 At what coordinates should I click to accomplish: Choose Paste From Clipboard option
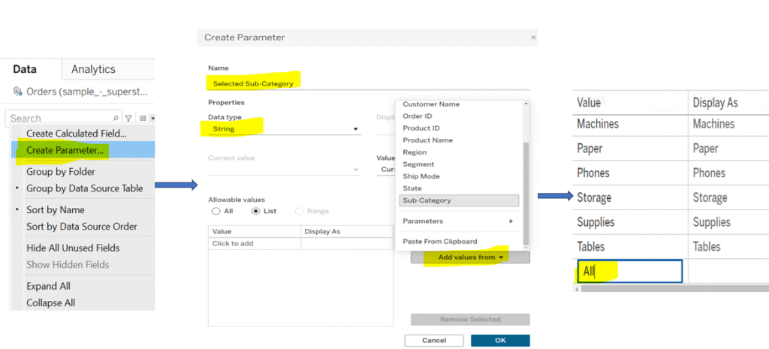click(439, 242)
